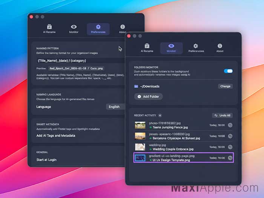This screenshot has height=198, width=264.
Task: Click Change button for ~/Downloads folder
Action: [x=225, y=86]
